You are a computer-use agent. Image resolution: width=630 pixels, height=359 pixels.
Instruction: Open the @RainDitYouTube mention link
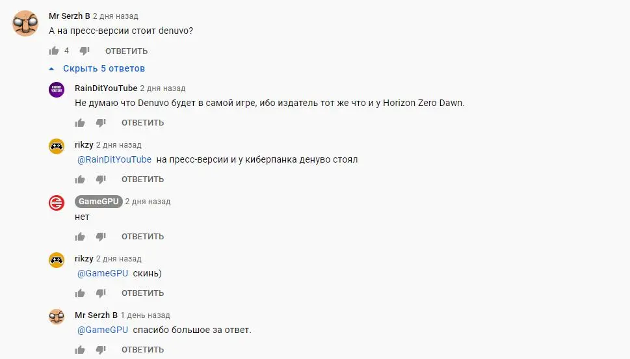(114, 159)
